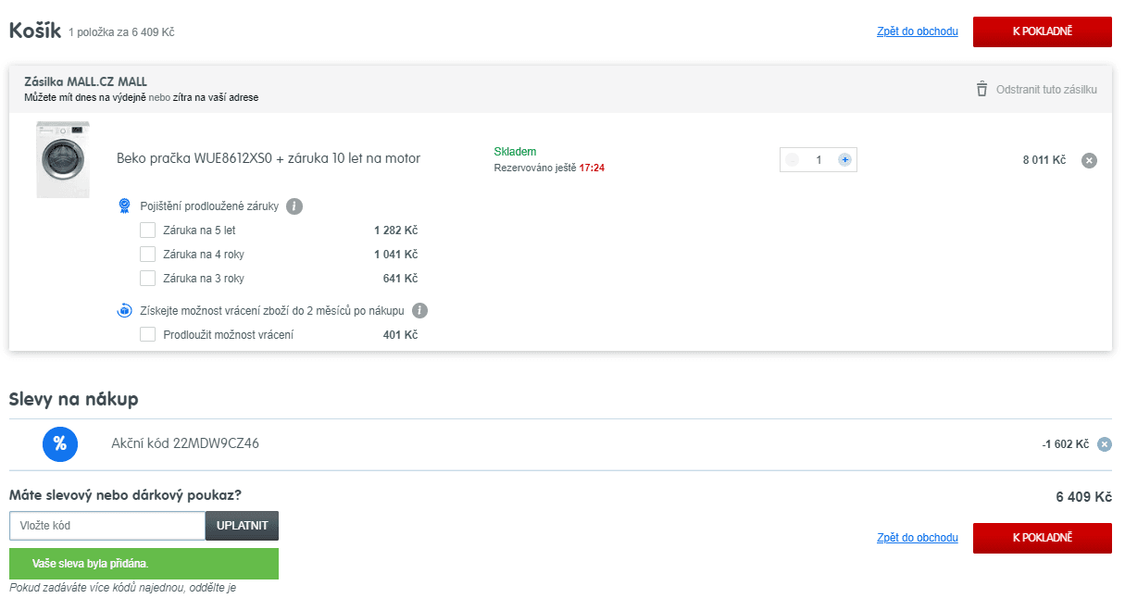The width and height of the screenshot is (1125, 598).
Task: Click the Akční kód 22MDW9CZ46 text
Action: click(x=185, y=443)
